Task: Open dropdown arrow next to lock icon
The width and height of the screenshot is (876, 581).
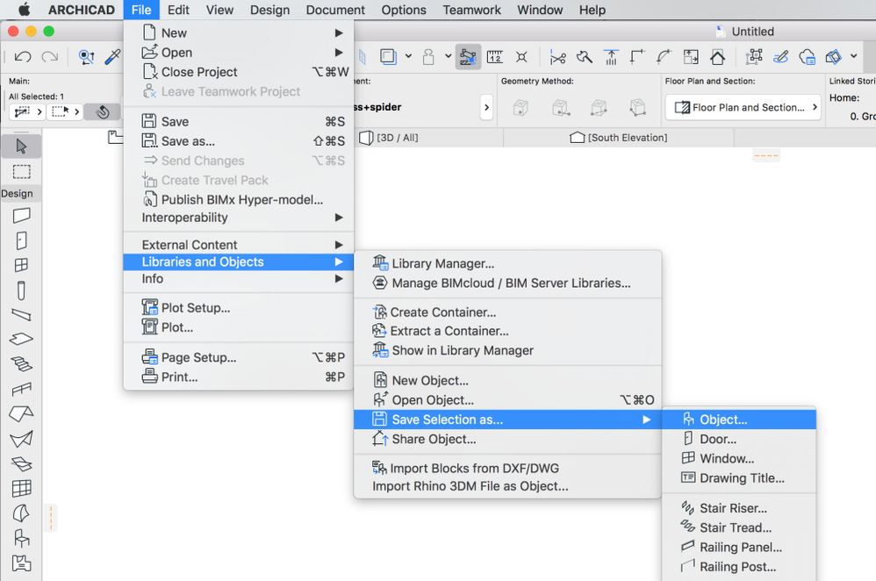Action: [x=448, y=56]
